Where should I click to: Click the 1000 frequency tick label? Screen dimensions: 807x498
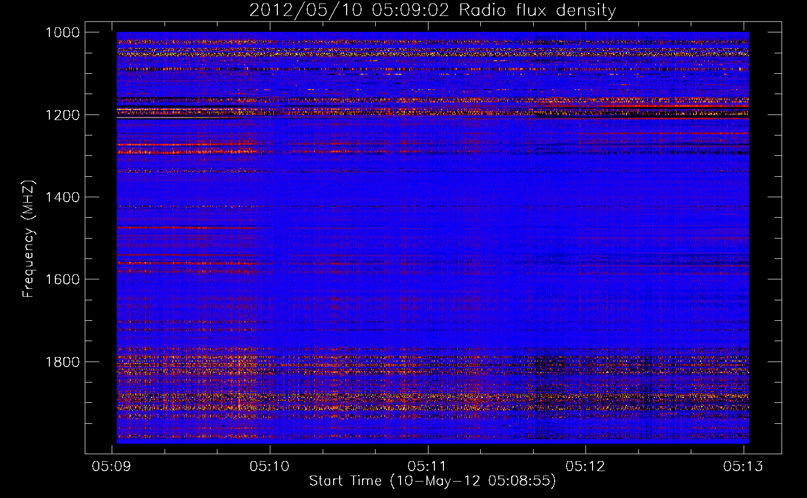[62, 32]
